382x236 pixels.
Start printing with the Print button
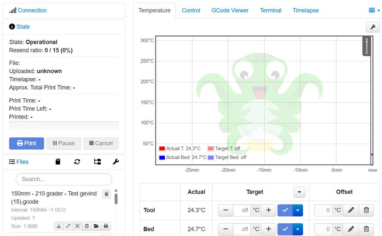click(x=27, y=143)
